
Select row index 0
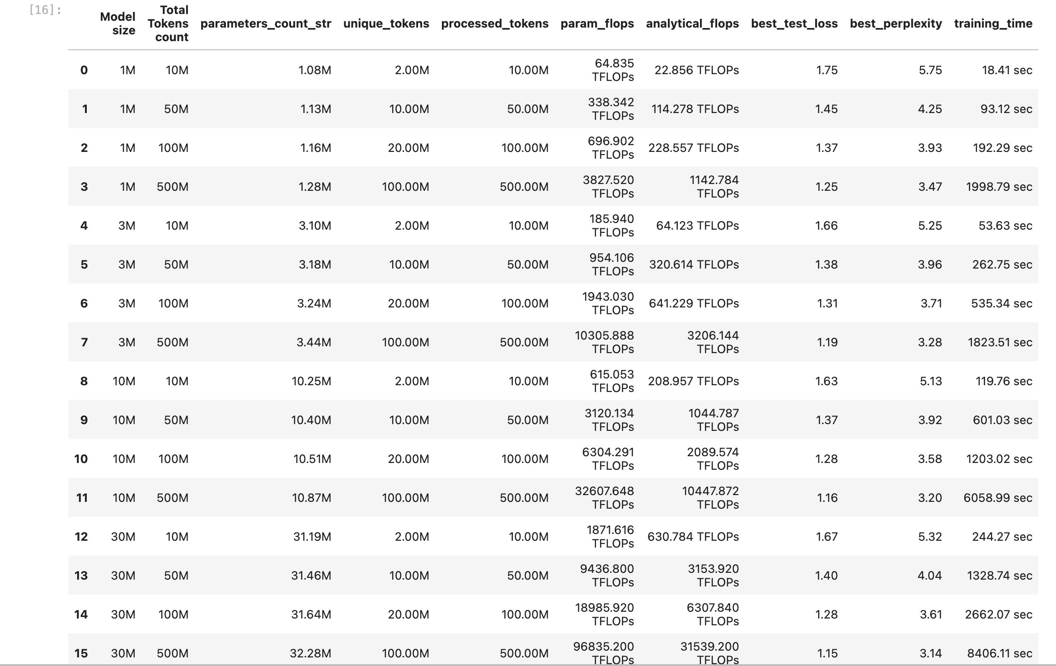pyautogui.click(x=84, y=70)
